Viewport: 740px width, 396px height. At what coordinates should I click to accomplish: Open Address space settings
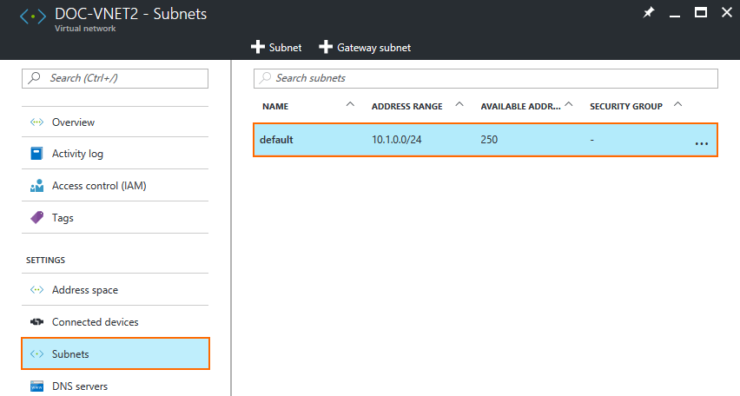pos(115,290)
